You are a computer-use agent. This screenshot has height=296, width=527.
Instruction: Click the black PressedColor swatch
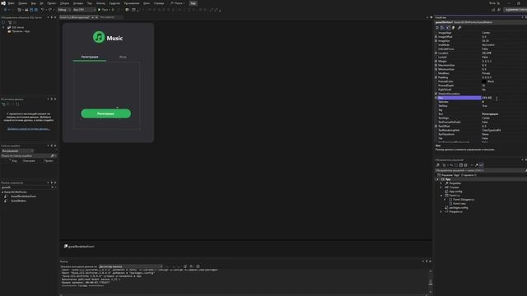pos(483,81)
